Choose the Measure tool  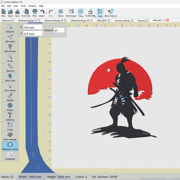10,67
